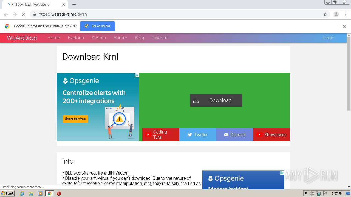Open the Forum nav item
351x197 pixels.
coord(120,38)
